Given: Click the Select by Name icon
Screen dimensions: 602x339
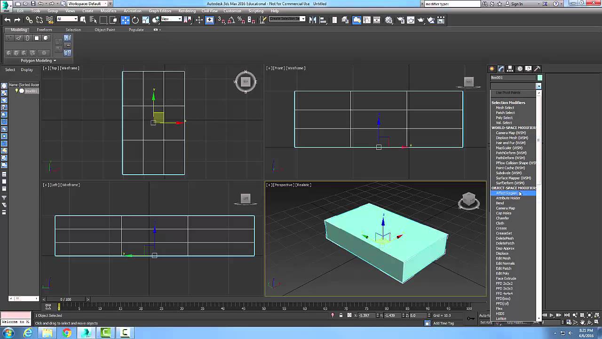Looking at the screenshot, I should coord(93,20).
